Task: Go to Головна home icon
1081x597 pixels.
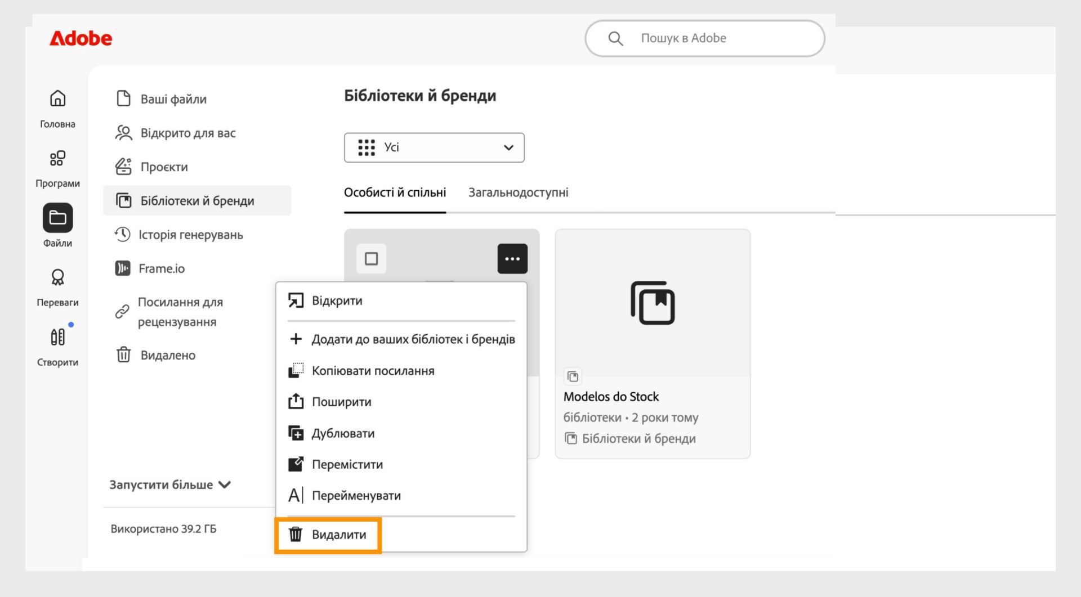Action: coord(57,98)
